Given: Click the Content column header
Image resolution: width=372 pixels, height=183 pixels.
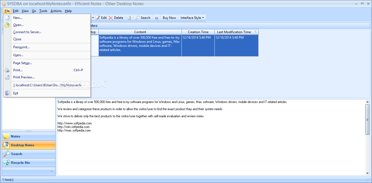Looking at the screenshot, I should tap(140, 32).
